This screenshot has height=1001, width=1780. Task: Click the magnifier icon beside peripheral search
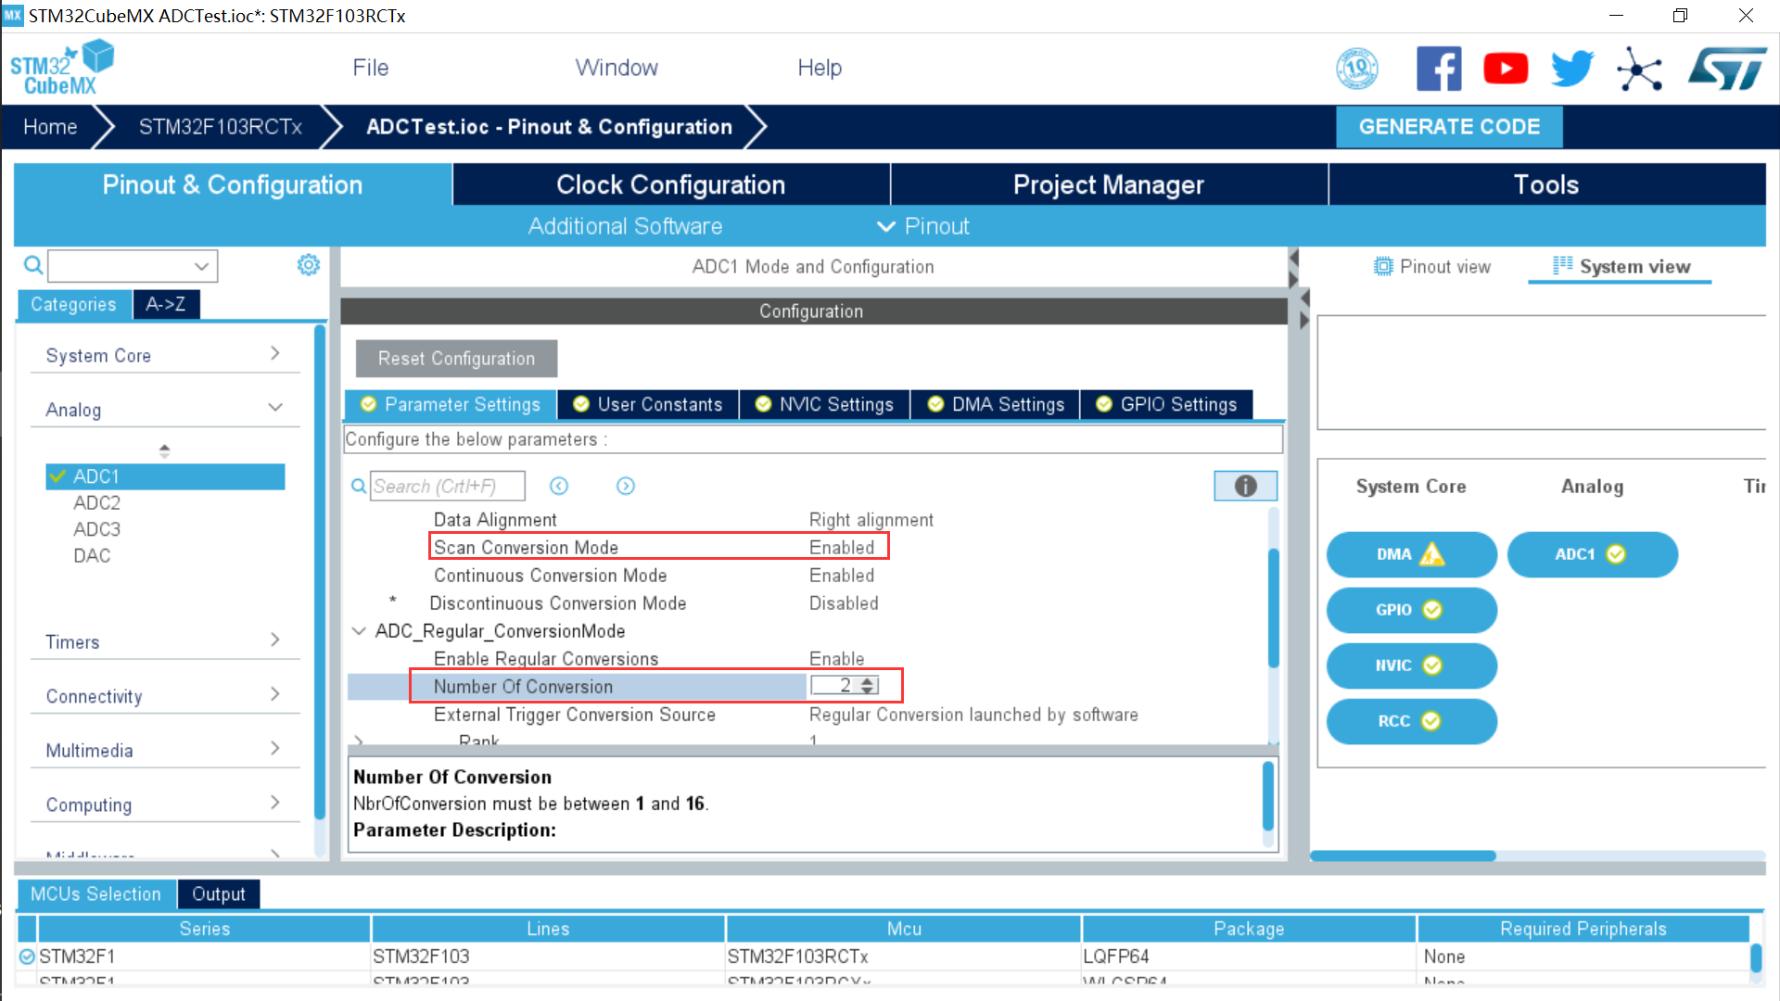point(33,266)
